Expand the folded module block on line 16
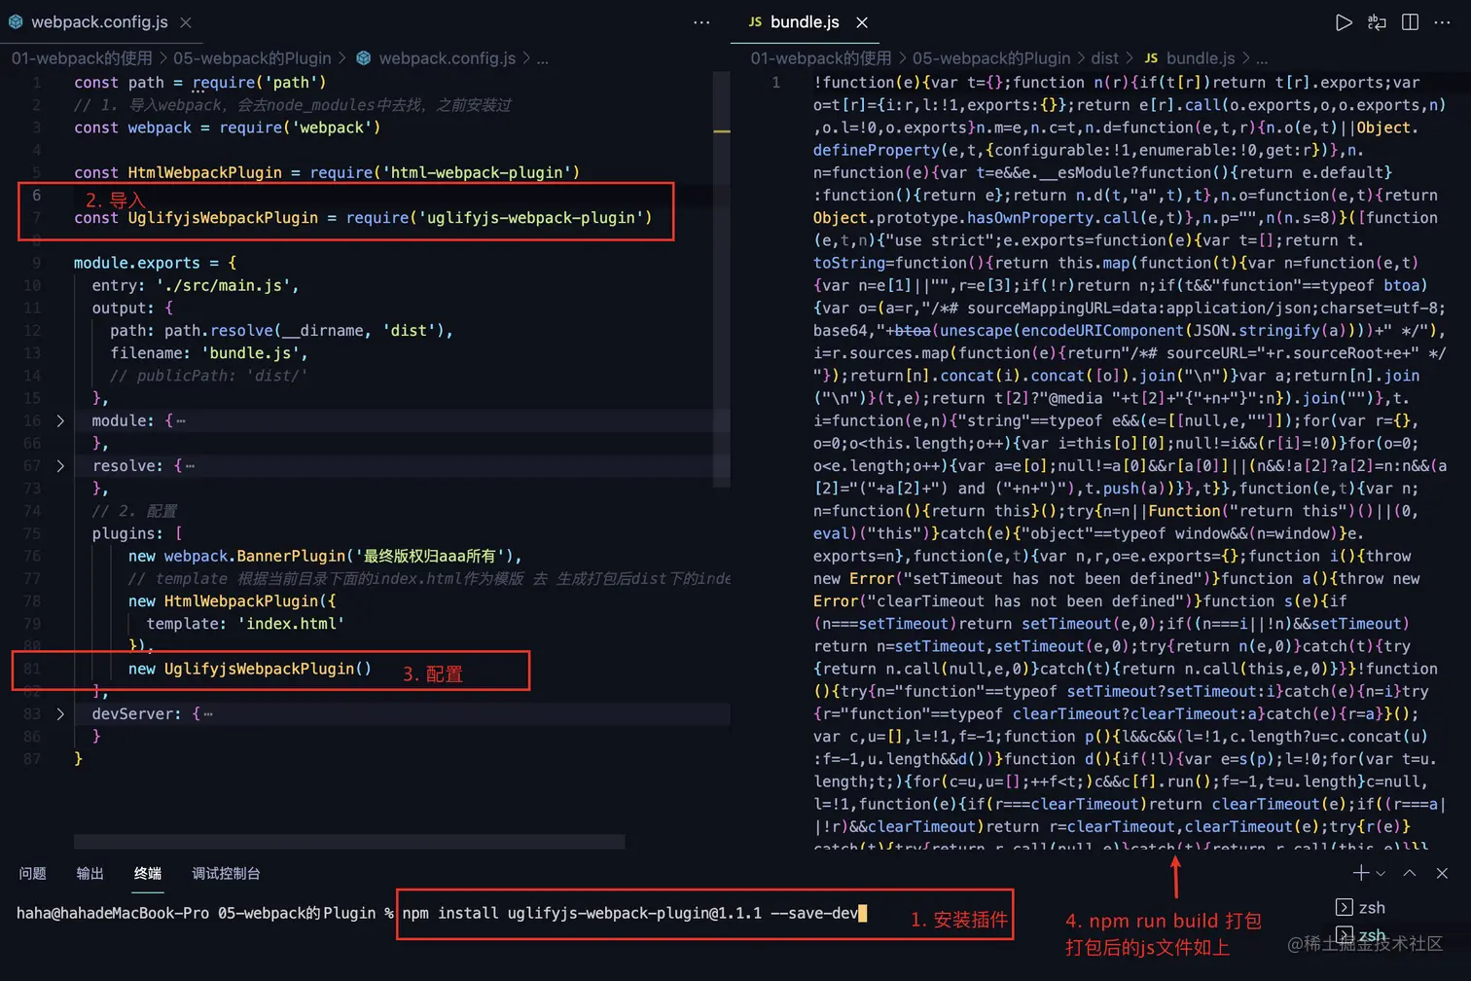Screen dimensions: 1471x981 (60, 420)
